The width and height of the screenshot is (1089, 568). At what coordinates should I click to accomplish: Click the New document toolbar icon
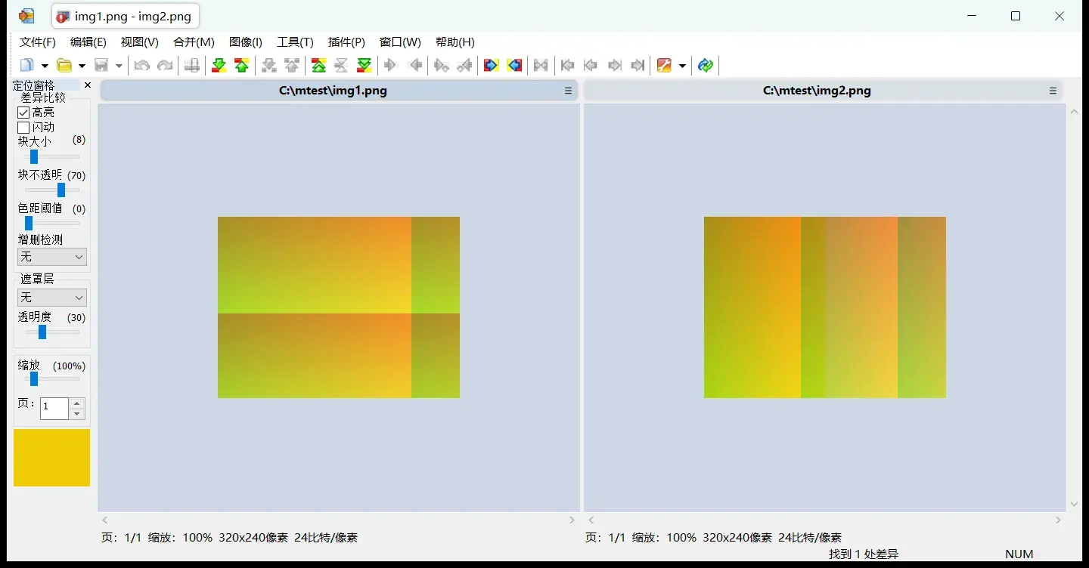point(27,66)
